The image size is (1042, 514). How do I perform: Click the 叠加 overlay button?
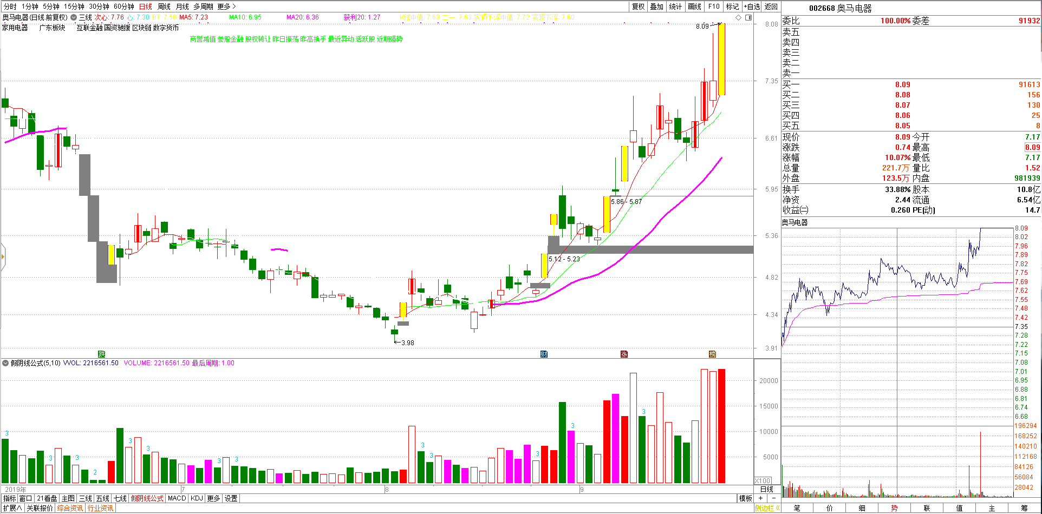point(657,6)
